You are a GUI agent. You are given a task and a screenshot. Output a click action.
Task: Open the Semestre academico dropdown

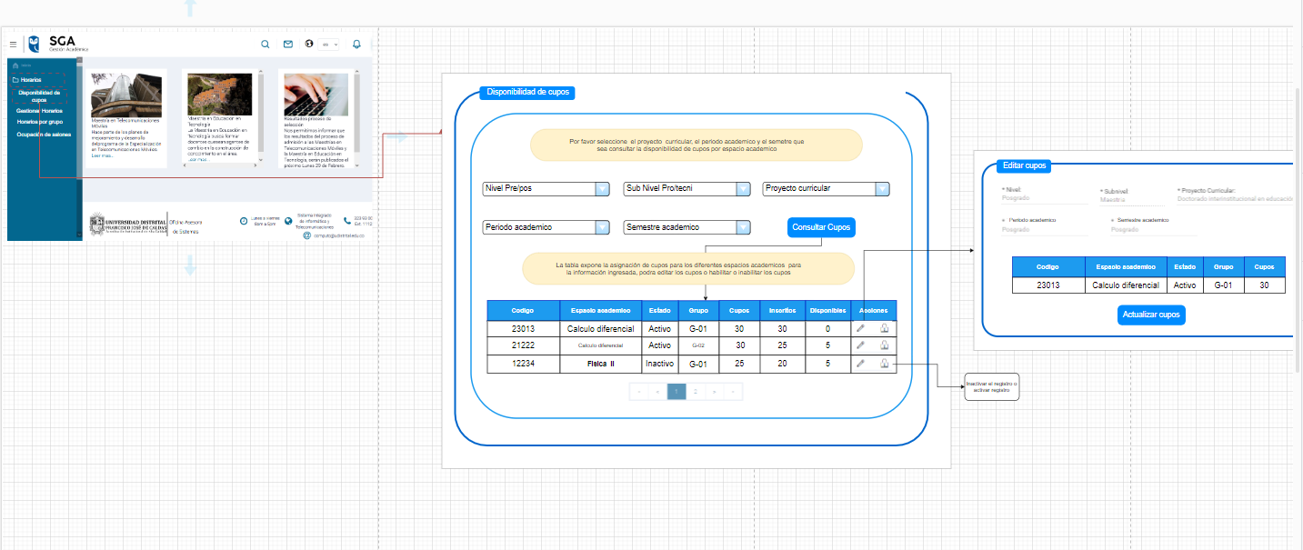tap(687, 227)
